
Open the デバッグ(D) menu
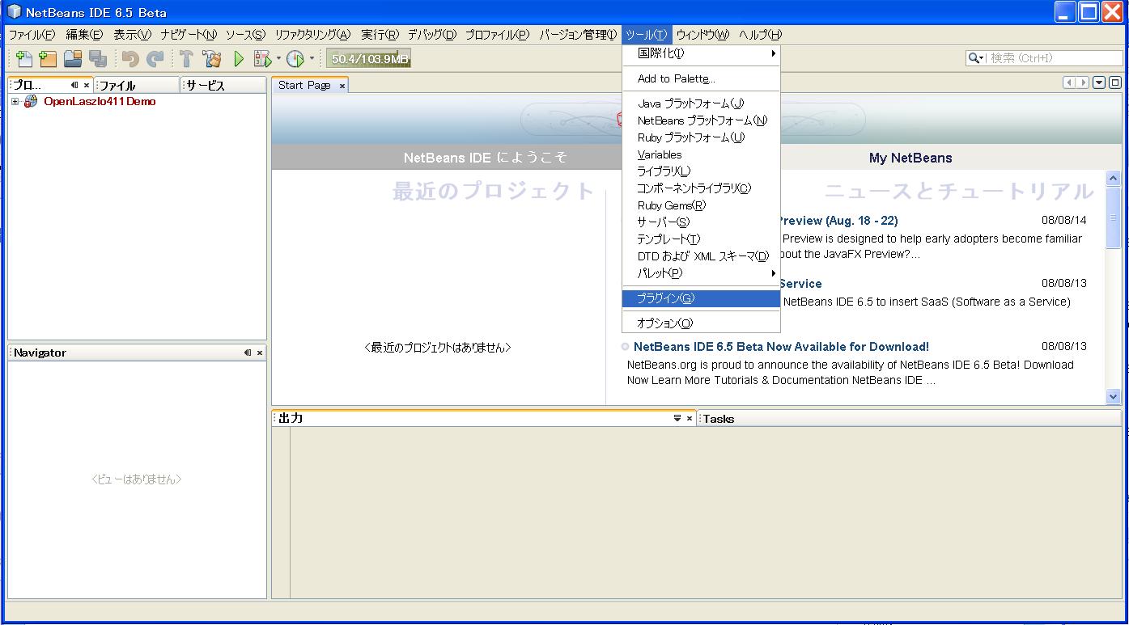432,35
